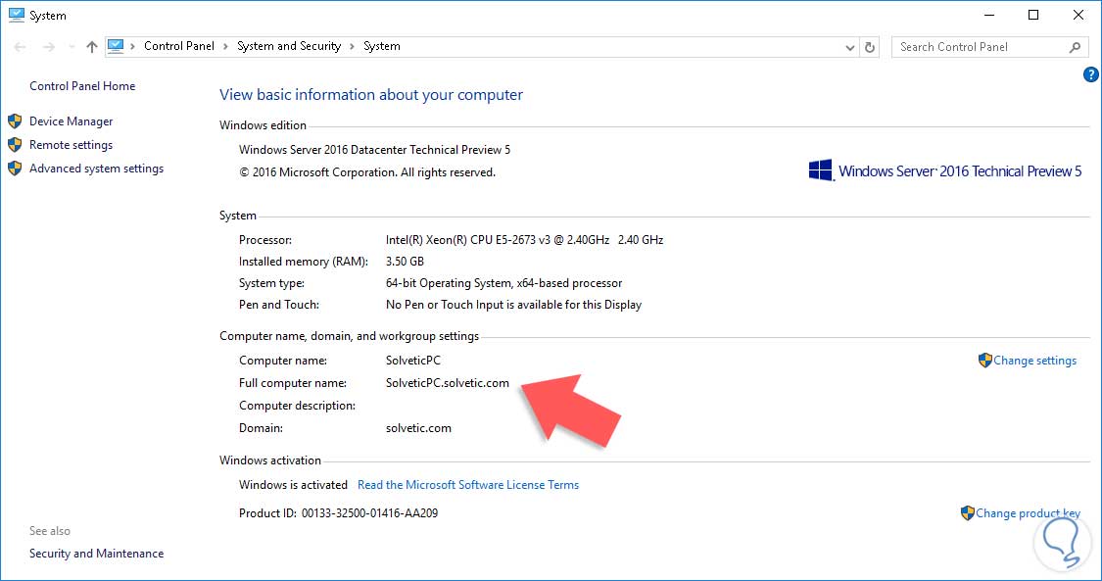
Task: Open the Change settings link
Action: click(x=1034, y=361)
